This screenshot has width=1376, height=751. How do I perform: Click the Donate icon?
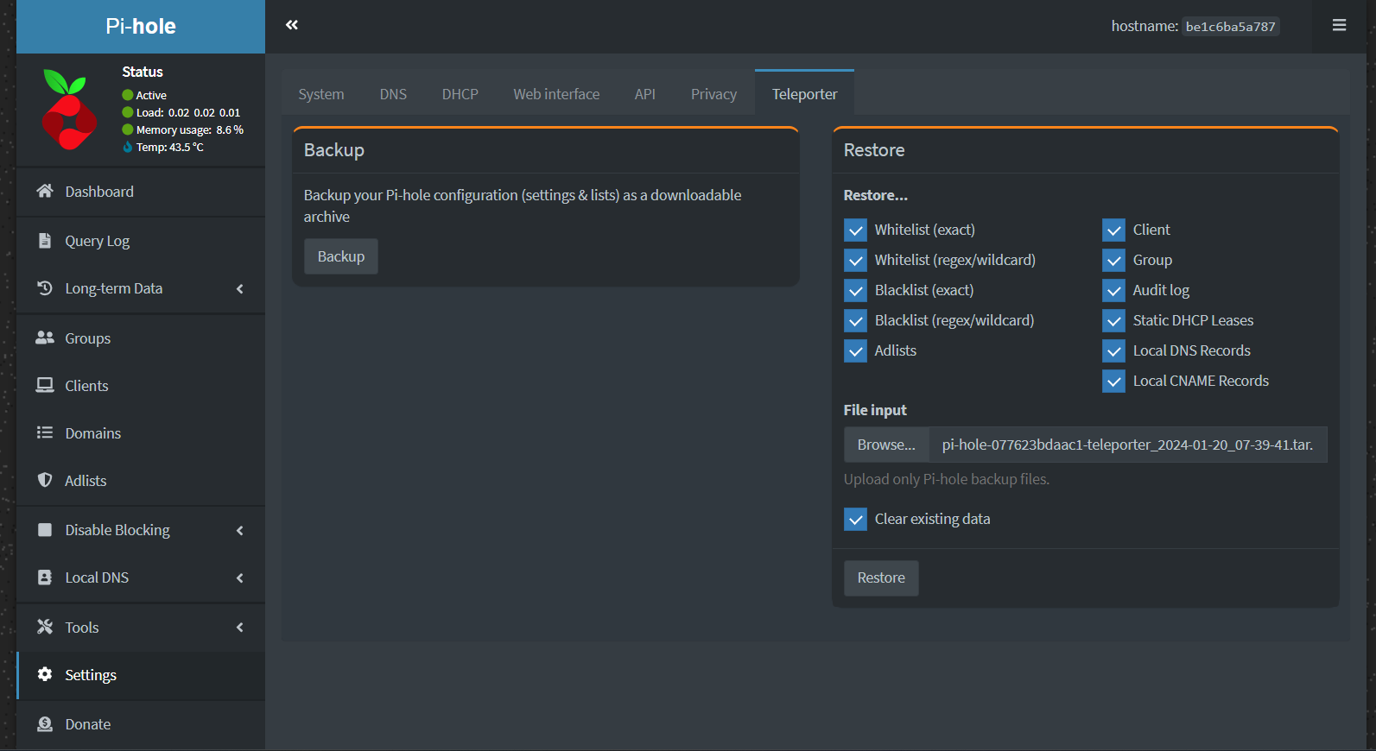(45, 723)
